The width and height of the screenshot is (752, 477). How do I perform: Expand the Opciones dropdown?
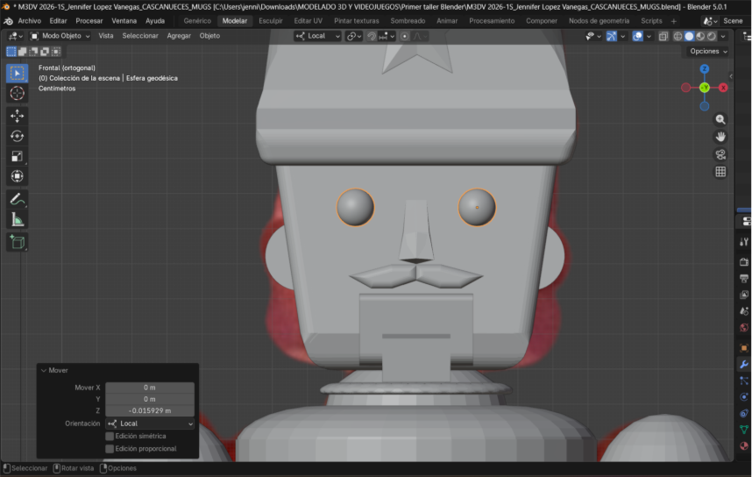click(707, 51)
